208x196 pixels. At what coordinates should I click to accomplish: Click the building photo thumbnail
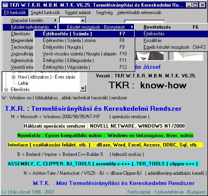click(x=186, y=56)
